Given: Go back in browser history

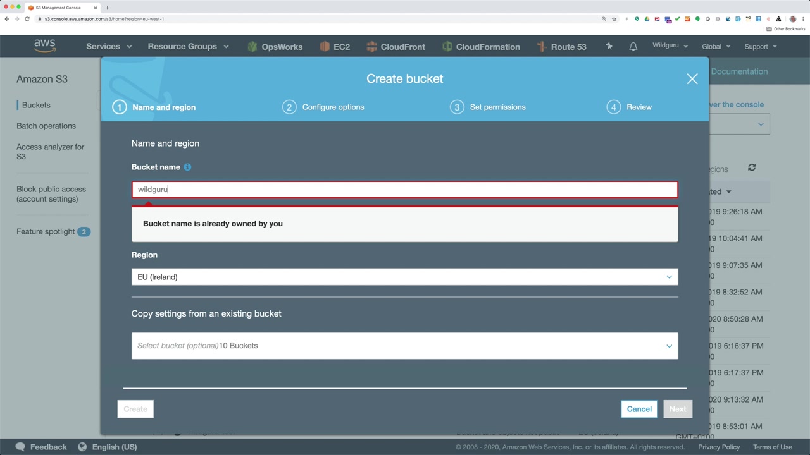Looking at the screenshot, I should pos(7,19).
